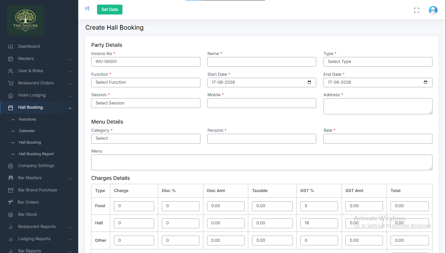
Task: Click the Restaurant Reports chart icon
Action: tap(11, 227)
